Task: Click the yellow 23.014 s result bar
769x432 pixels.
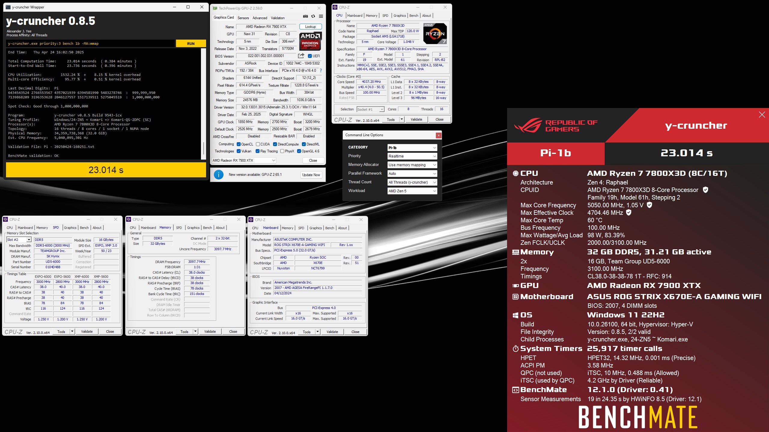Action: 106,170
